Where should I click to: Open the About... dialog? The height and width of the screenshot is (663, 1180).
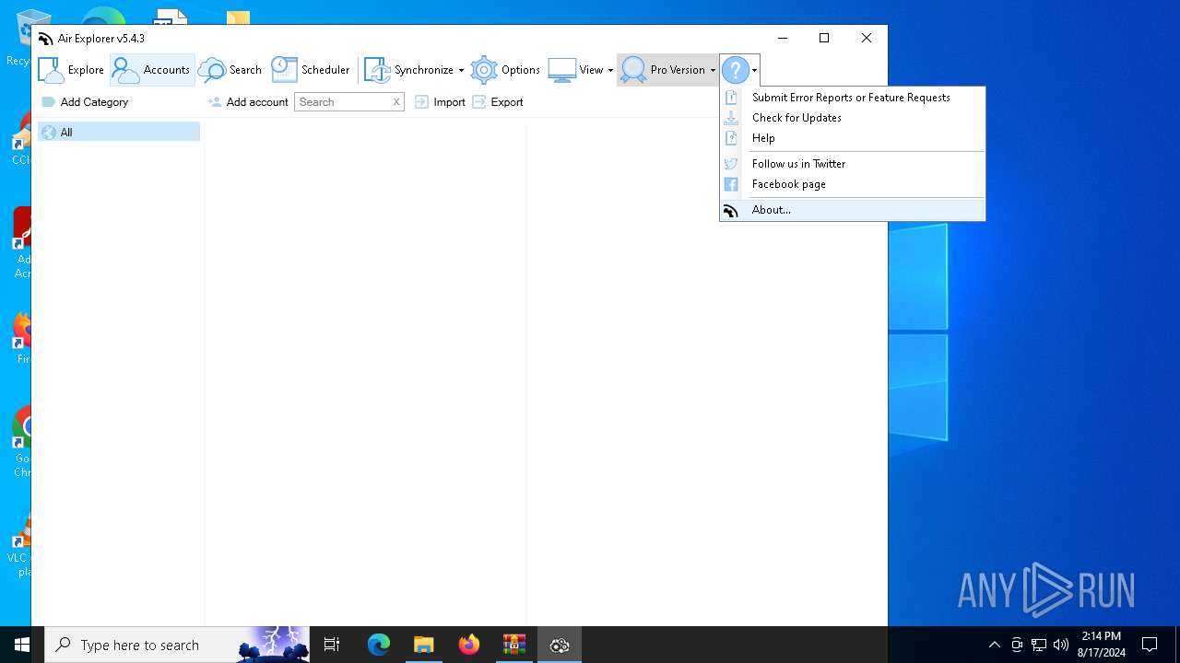[853, 210]
